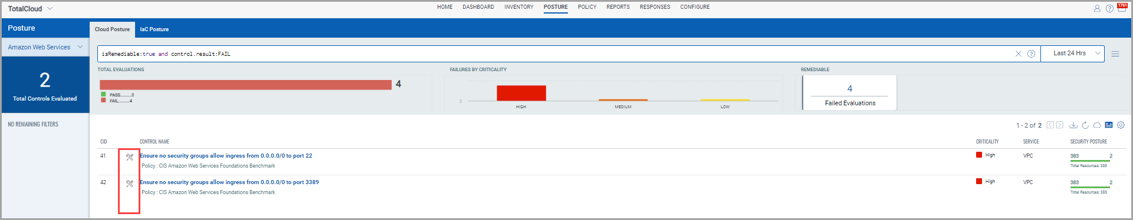This screenshot has height=220, width=1133.
Task: Open table settings gear icon
Action: pos(1121,125)
